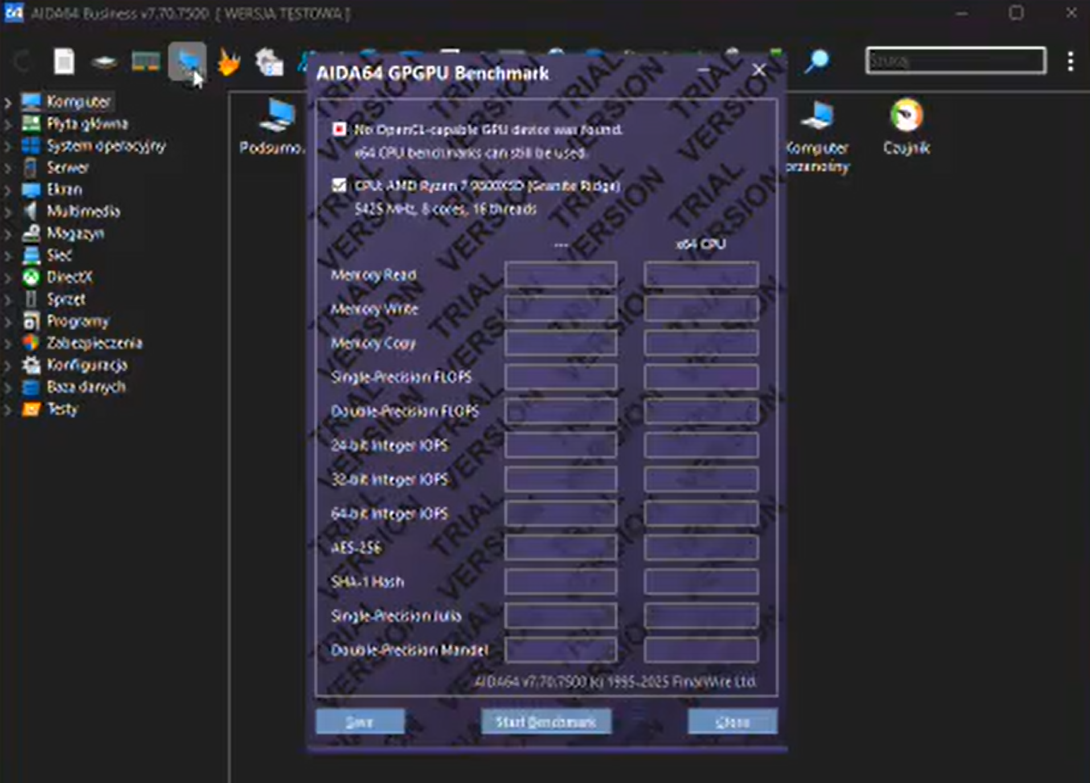Expand the Multimedia tree node arrow

pos(7,211)
